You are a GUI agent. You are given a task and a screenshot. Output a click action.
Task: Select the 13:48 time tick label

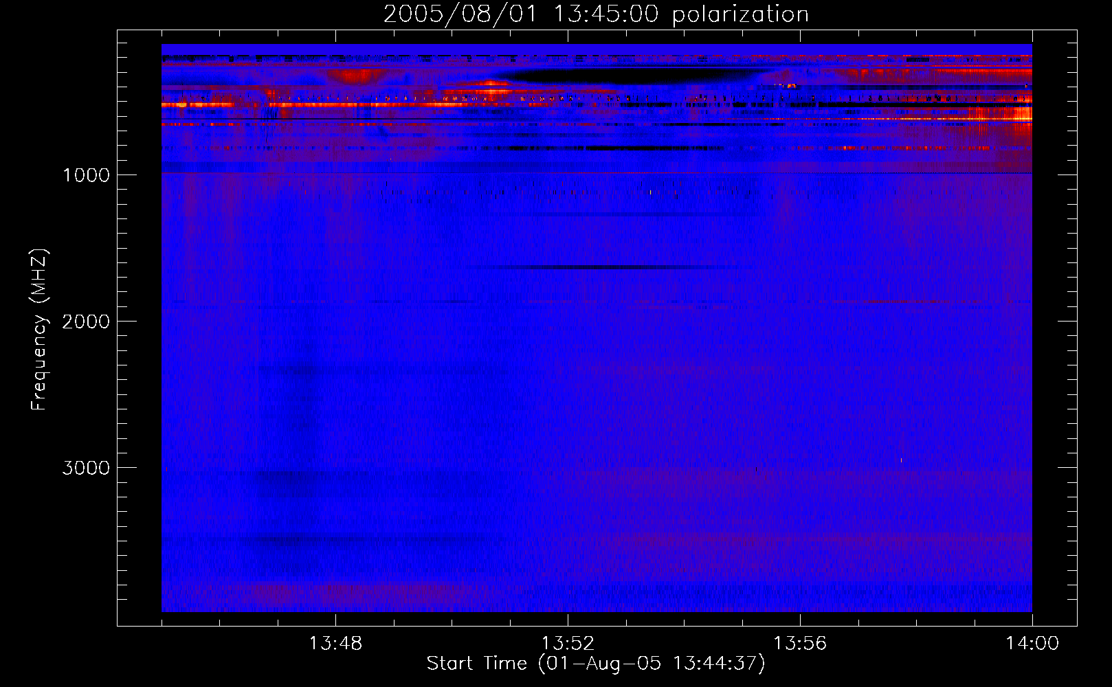click(x=335, y=644)
